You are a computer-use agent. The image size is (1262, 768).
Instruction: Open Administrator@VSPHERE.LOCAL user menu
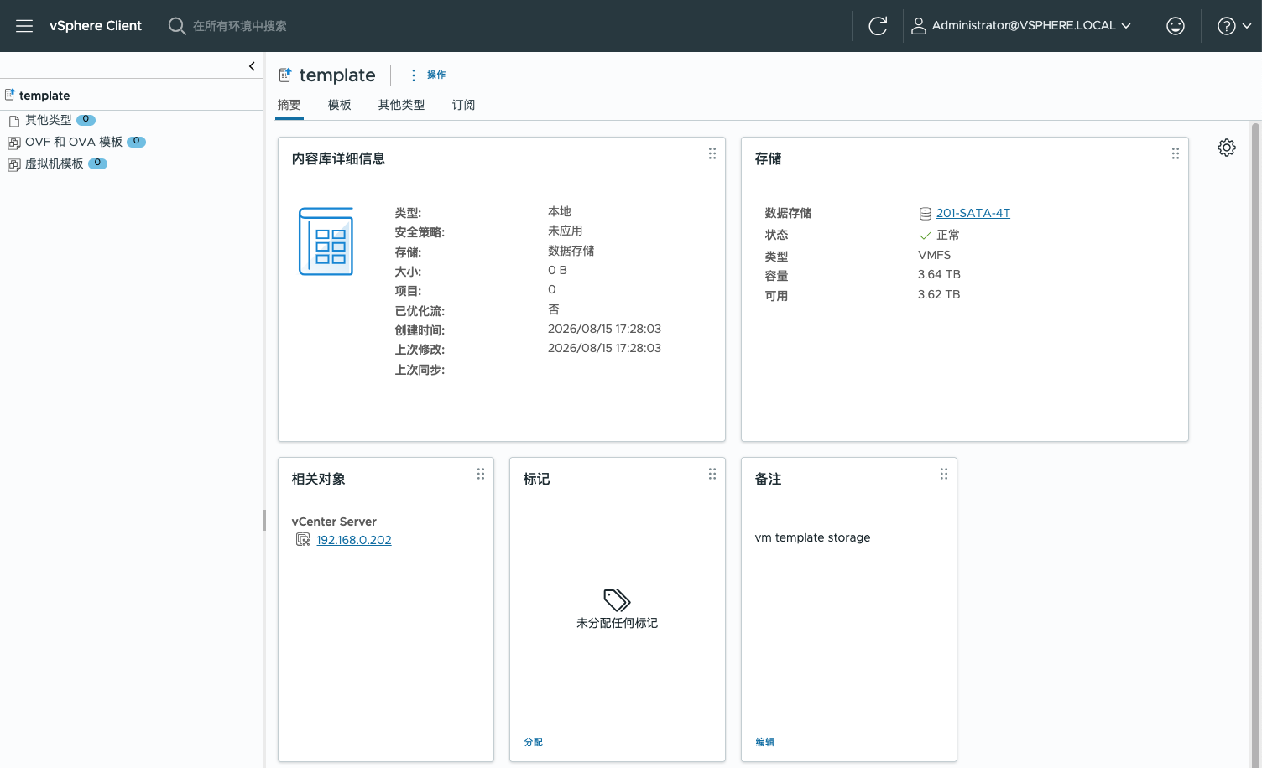click(1021, 26)
